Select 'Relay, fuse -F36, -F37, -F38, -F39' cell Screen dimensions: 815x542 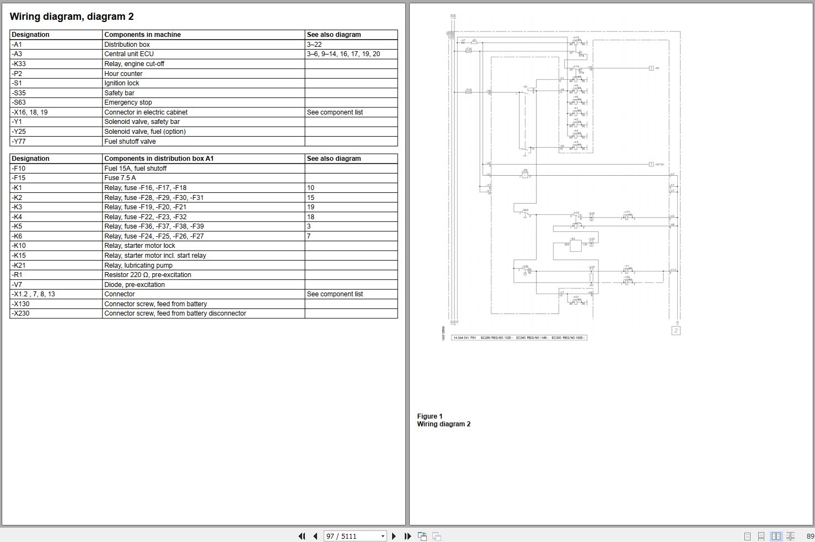(203, 226)
